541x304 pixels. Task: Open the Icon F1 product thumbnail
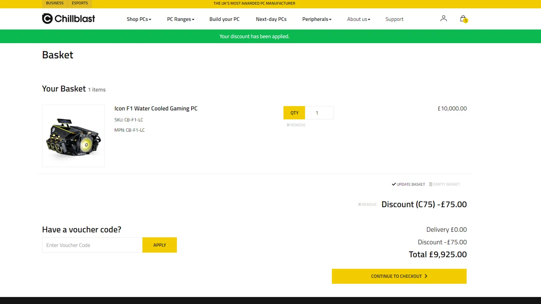73,136
